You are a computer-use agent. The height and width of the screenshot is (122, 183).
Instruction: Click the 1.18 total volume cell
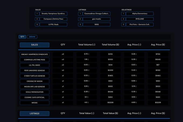coord(87,60)
